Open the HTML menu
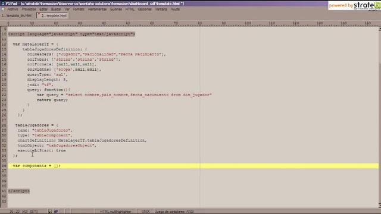This screenshot has width=381, height=214. [x=130, y=10]
